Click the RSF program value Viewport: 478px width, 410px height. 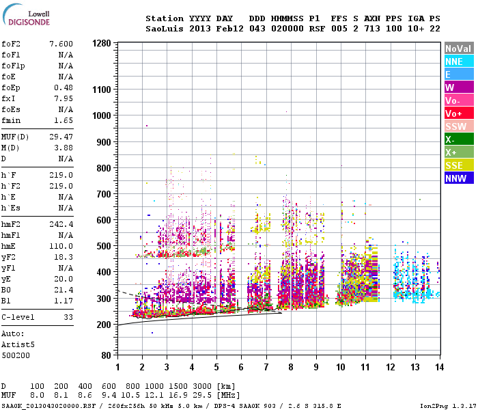317,29
